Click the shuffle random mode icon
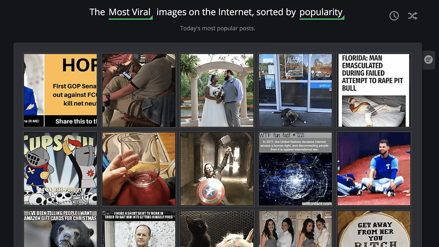The height and width of the screenshot is (247, 439). click(412, 16)
